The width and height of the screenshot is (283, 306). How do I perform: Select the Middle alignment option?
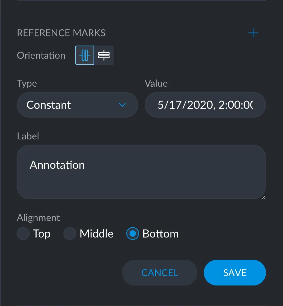pyautogui.click(x=70, y=233)
